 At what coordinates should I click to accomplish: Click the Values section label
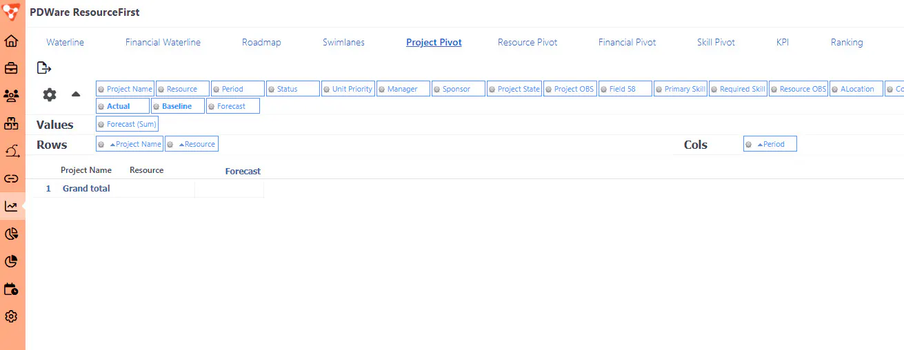[x=55, y=125]
